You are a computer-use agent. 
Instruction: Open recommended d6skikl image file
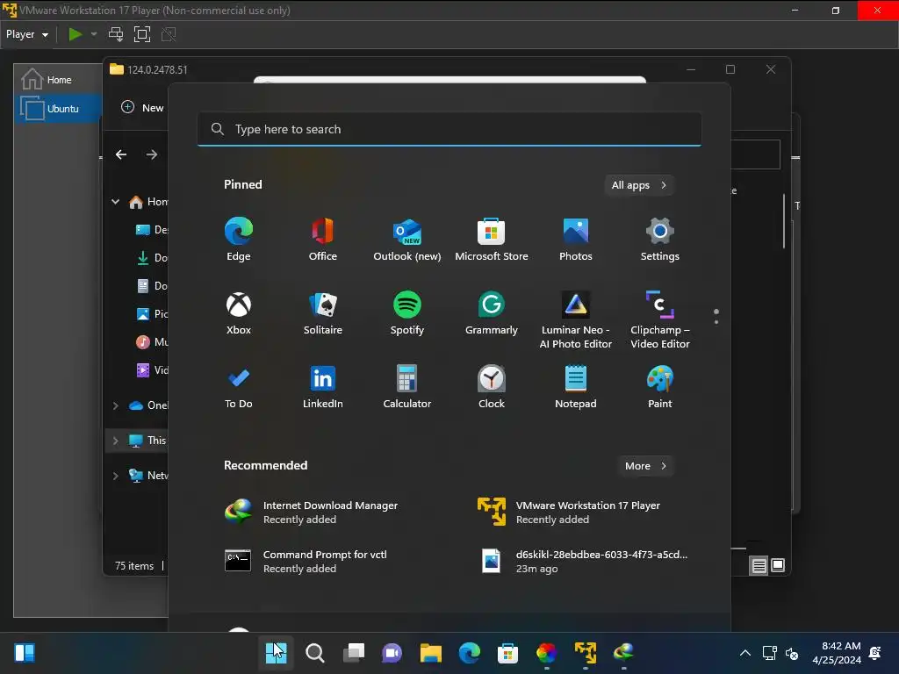(584, 561)
